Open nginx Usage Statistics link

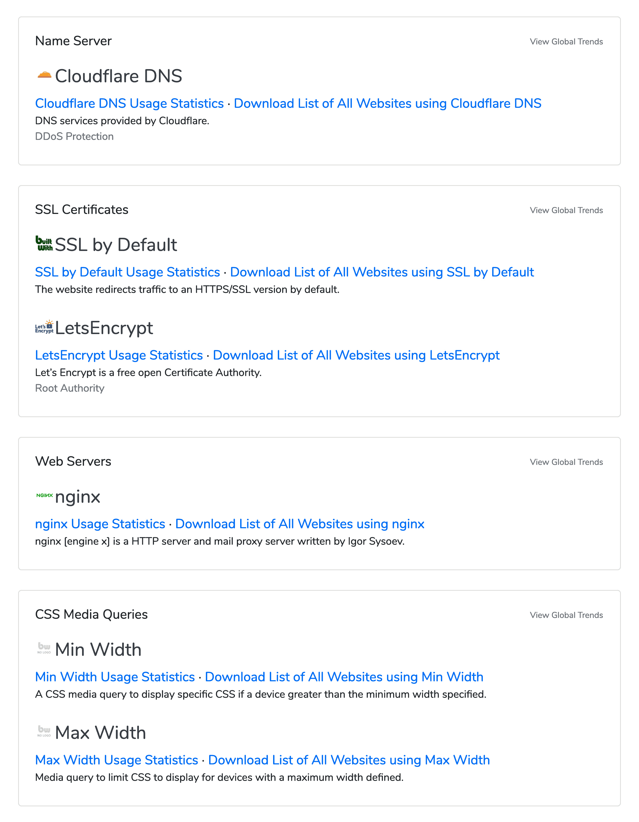100,524
